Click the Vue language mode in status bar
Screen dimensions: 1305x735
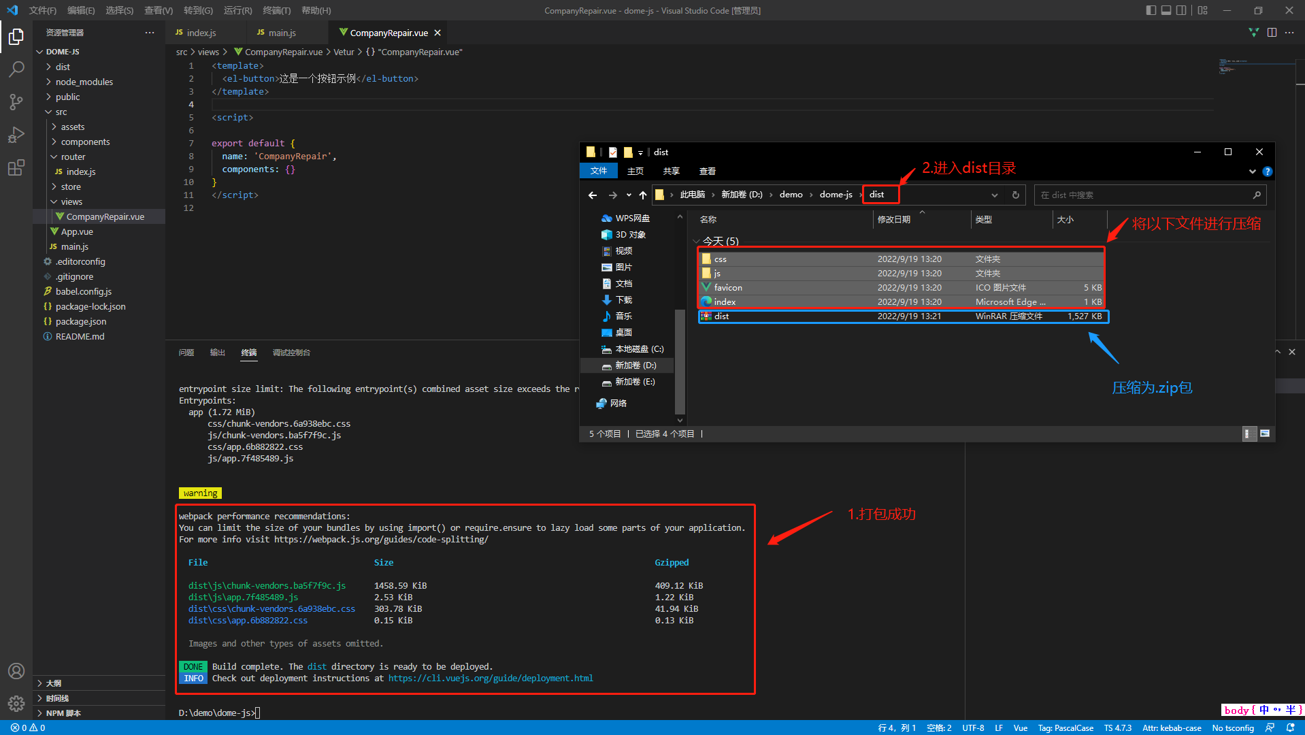[1020, 728]
